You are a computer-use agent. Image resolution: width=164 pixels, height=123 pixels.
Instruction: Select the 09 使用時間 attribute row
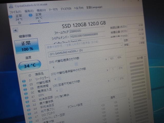[37, 88]
